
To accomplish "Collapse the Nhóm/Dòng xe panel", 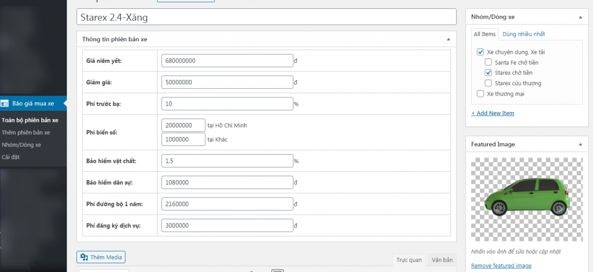I will point(580,17).
